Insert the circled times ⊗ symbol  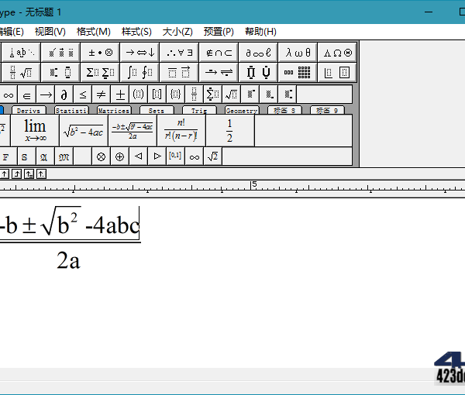(101, 156)
